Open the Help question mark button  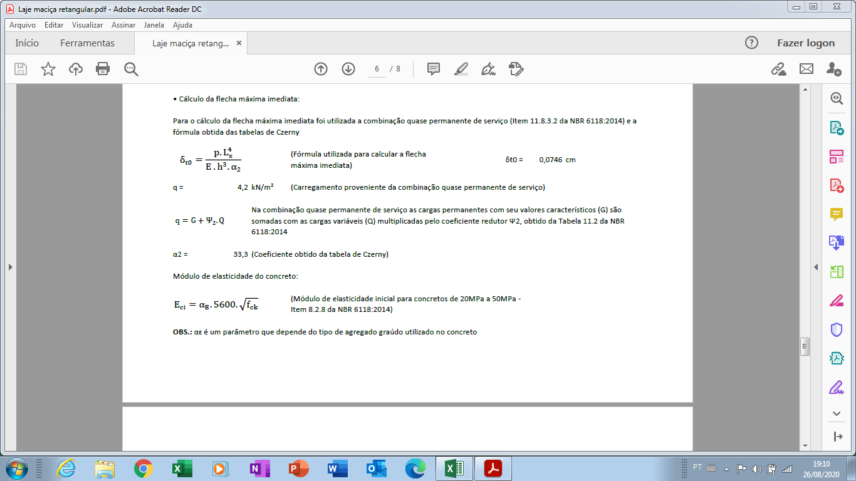click(751, 43)
